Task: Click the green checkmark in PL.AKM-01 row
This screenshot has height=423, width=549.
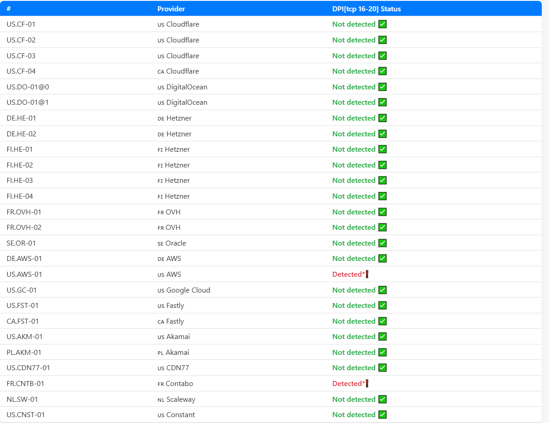Action: click(382, 352)
